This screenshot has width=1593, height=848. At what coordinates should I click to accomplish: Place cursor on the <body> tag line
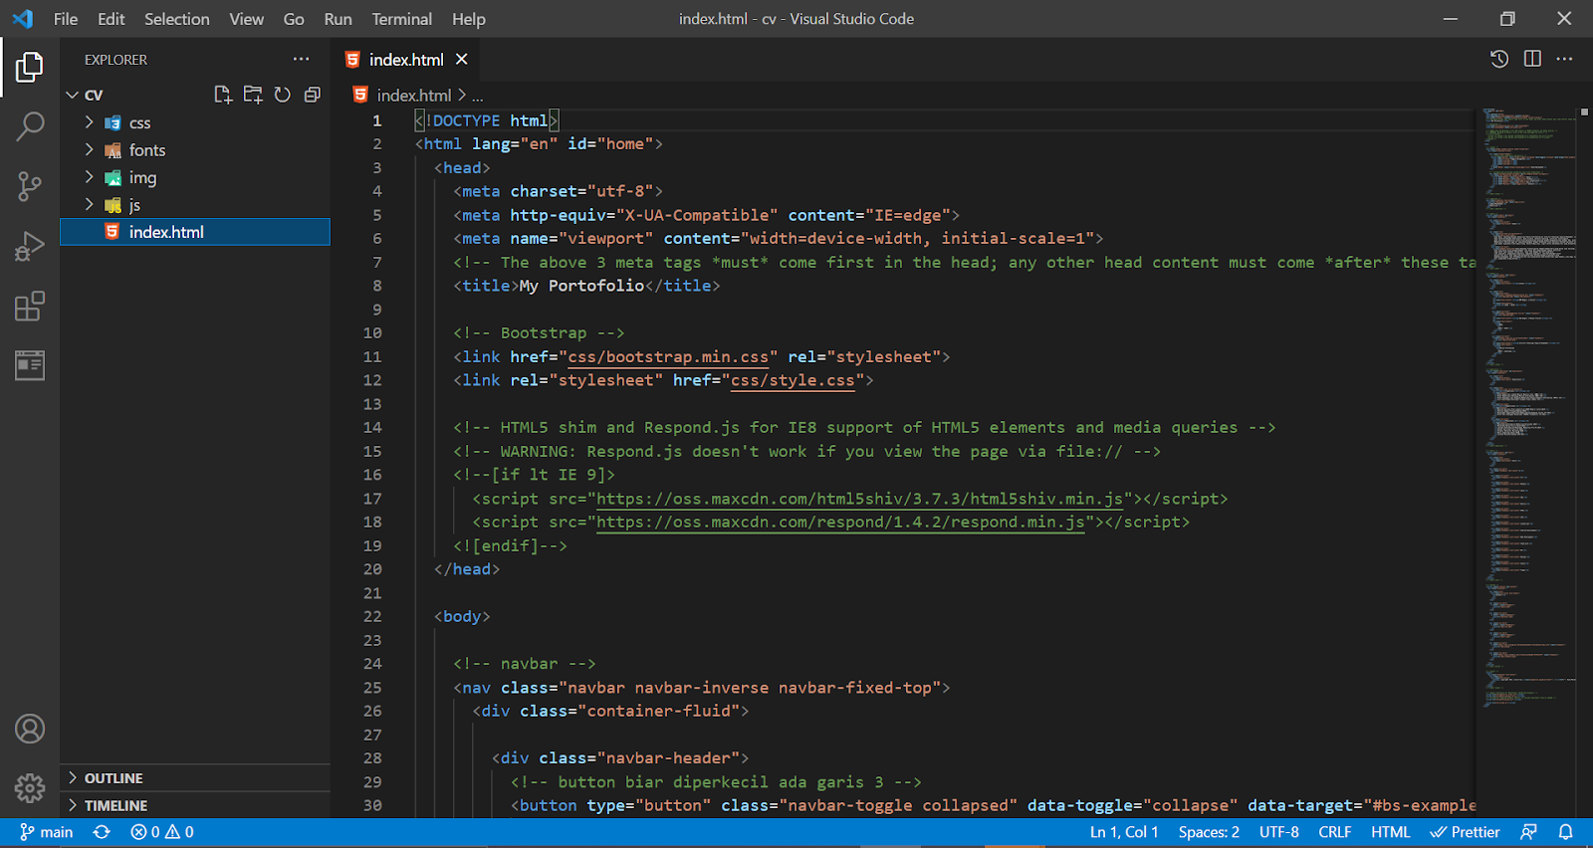click(x=462, y=617)
